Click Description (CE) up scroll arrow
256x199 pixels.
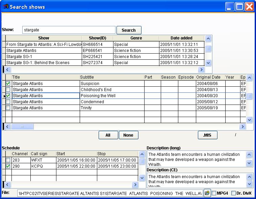[x=250, y=177]
